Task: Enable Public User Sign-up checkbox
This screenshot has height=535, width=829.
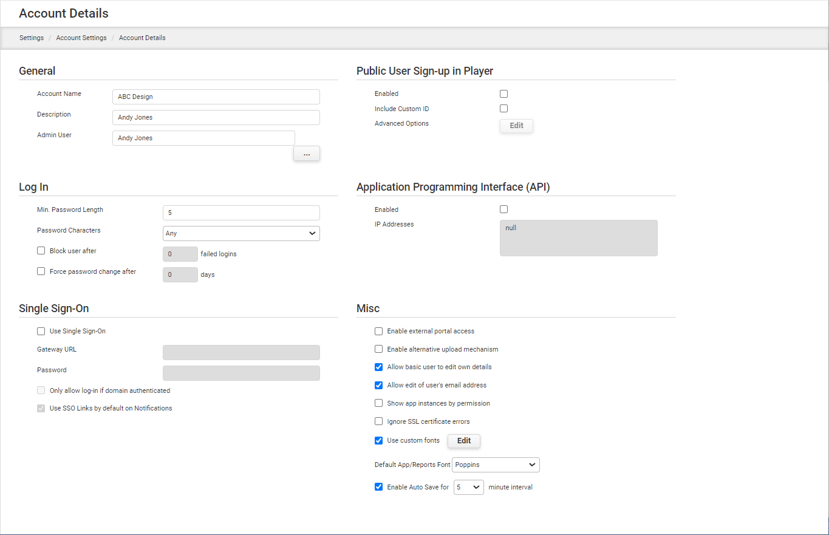Action: click(x=503, y=94)
